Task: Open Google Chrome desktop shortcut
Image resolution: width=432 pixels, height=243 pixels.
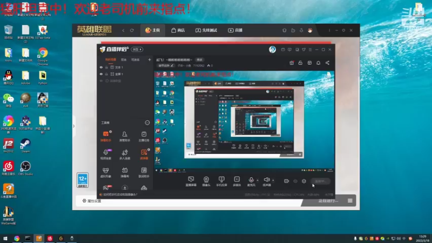Action: tap(43, 57)
